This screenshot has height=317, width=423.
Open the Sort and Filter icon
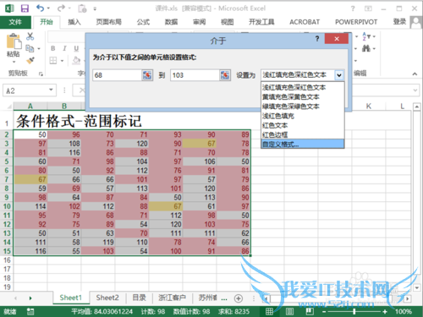pyautogui.click(x=366, y=36)
